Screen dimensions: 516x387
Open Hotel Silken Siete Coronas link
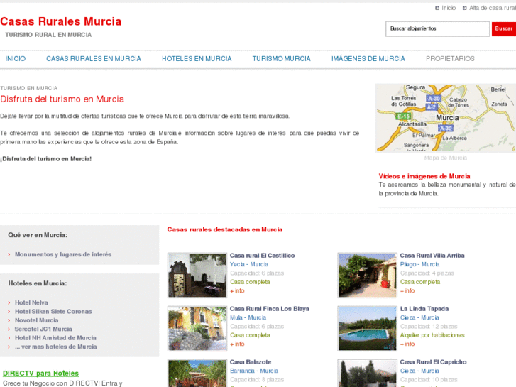(x=53, y=312)
